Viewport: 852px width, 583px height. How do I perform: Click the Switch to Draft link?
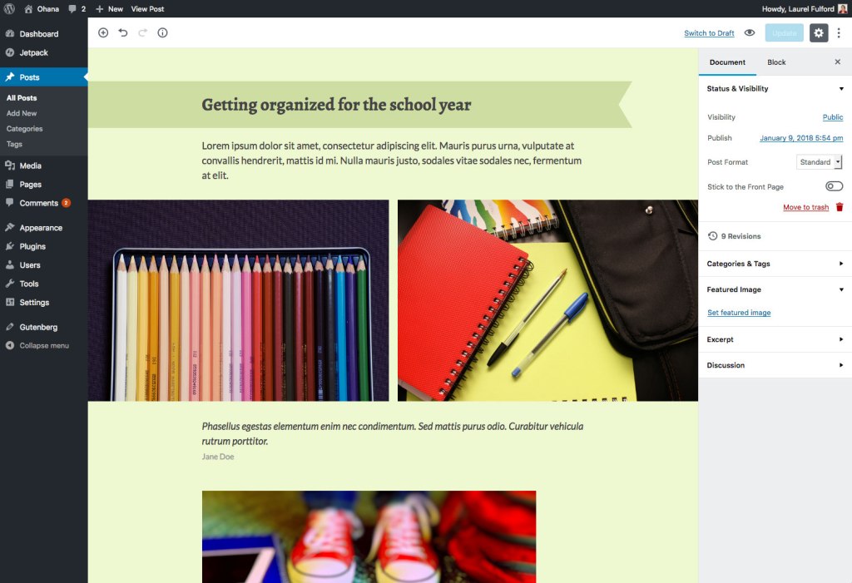pyautogui.click(x=709, y=33)
